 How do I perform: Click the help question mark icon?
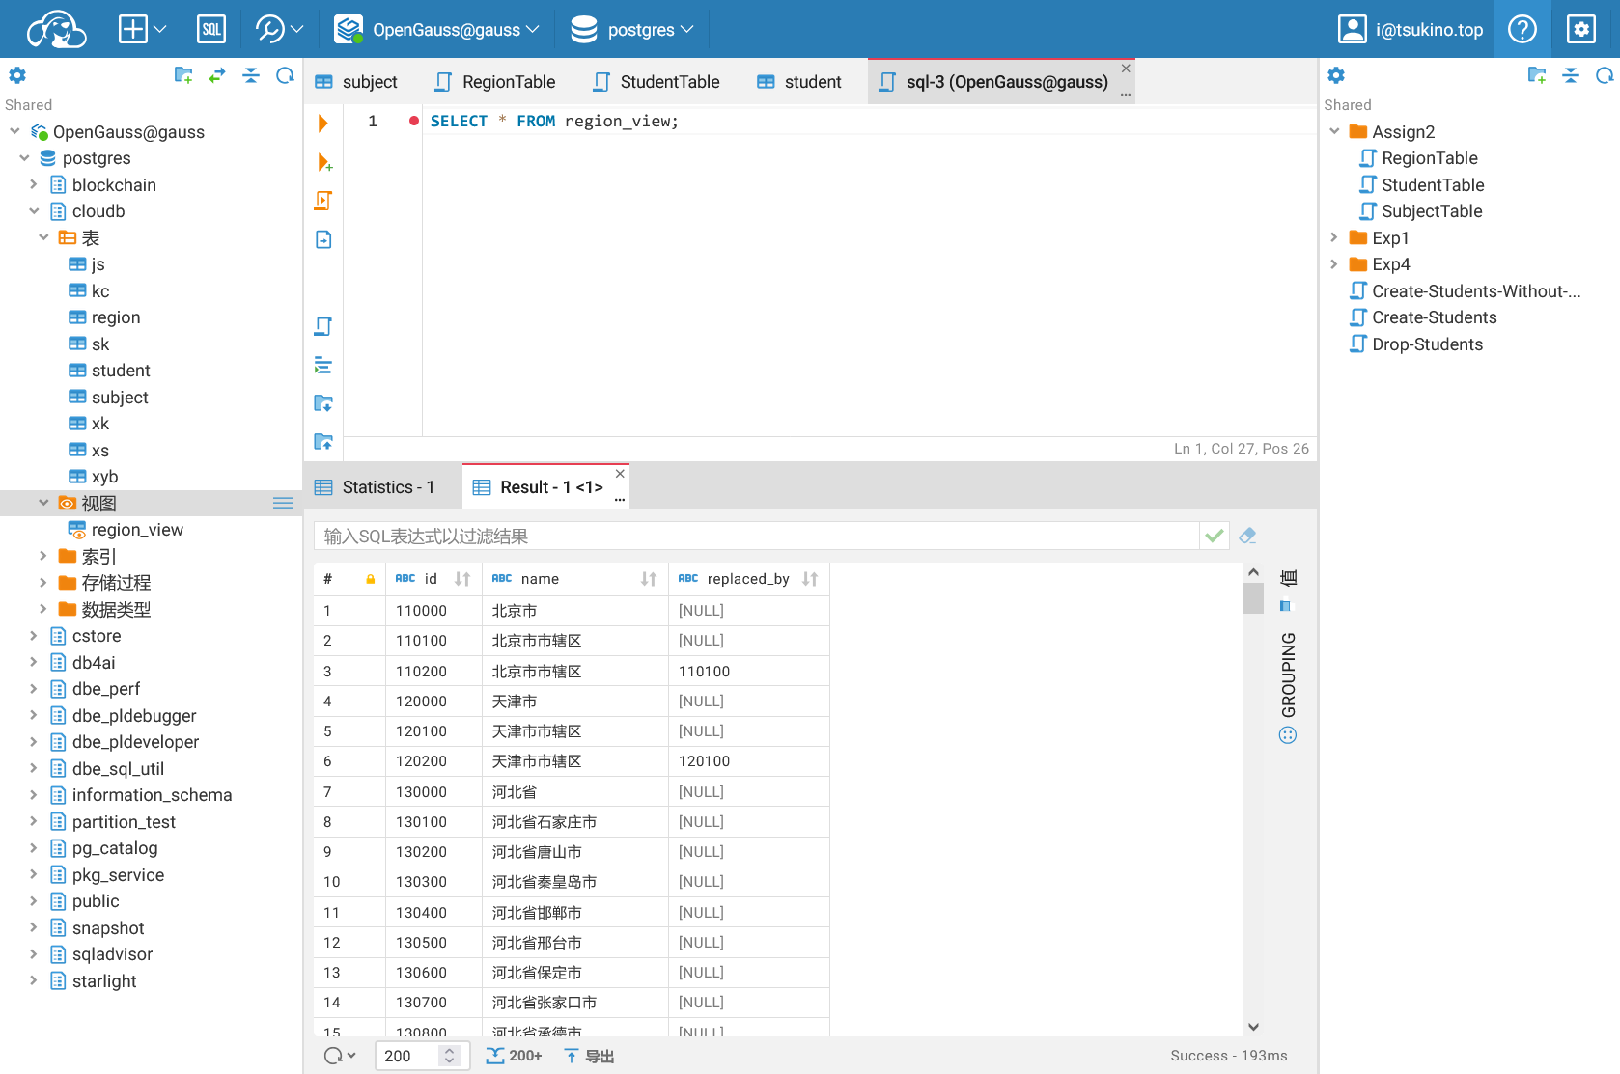click(x=1522, y=29)
